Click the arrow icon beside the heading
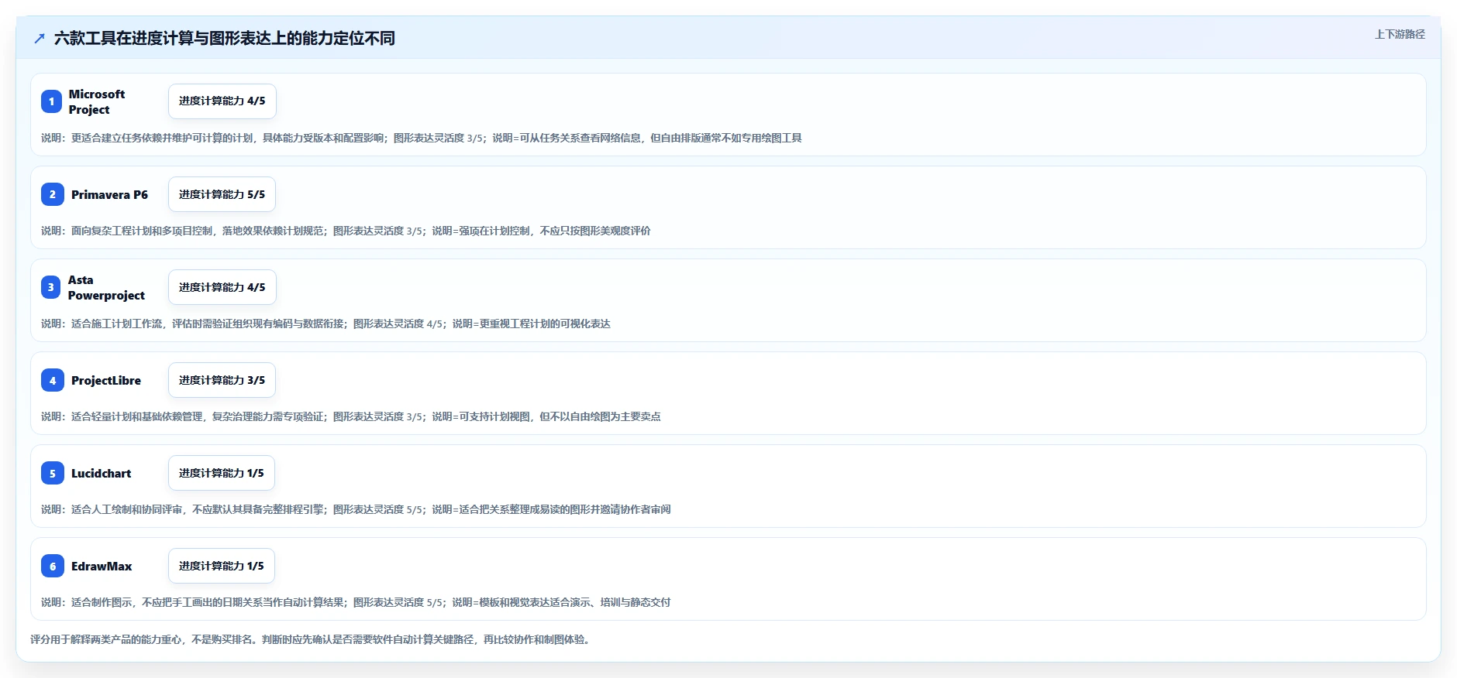The image size is (1457, 678). (x=40, y=39)
